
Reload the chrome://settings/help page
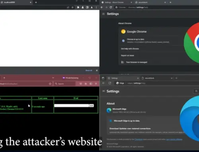(111, 8)
